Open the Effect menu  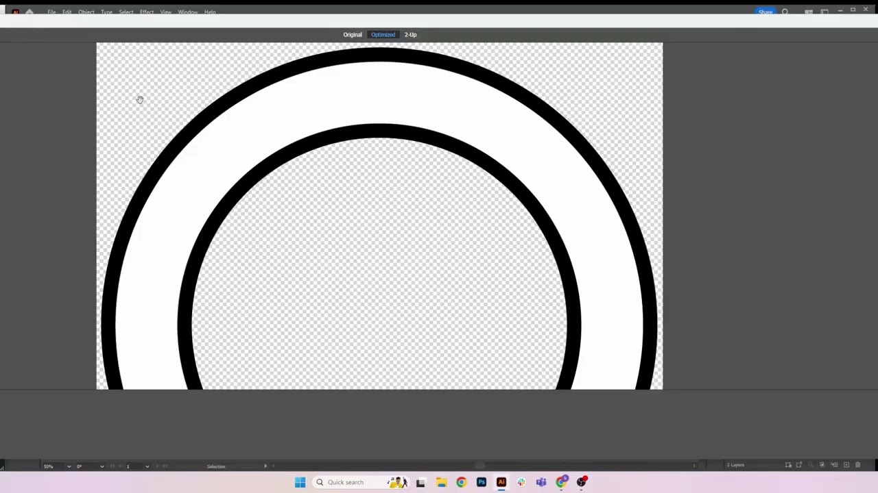tap(147, 12)
